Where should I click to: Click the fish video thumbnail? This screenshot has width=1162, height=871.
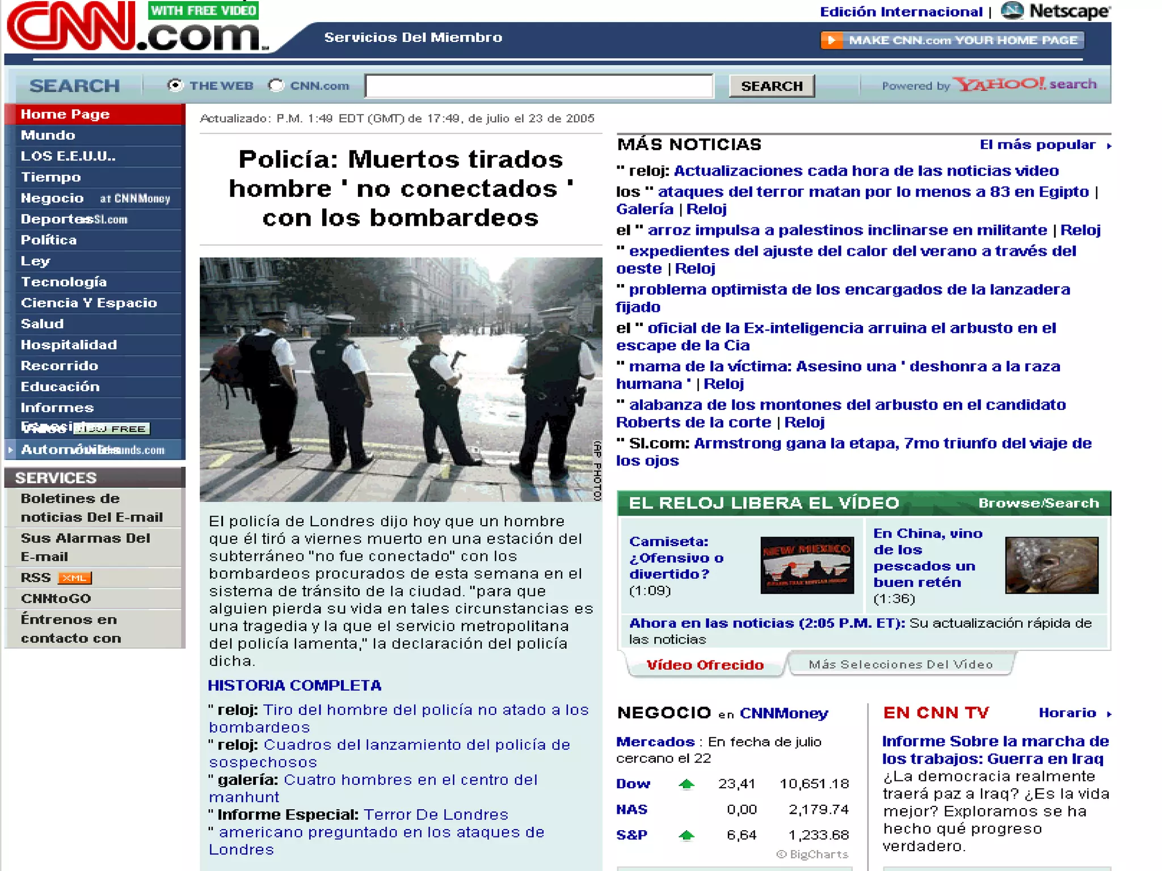(1051, 565)
